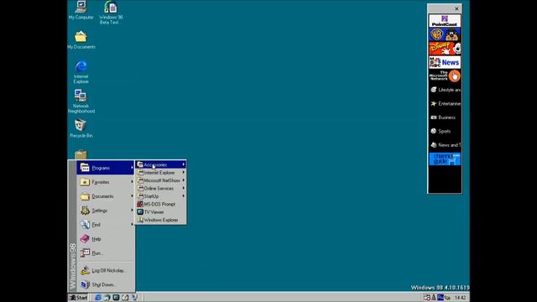Click the Shut Down icon in Start menu
The width and height of the screenshot is (537, 302).
point(85,284)
